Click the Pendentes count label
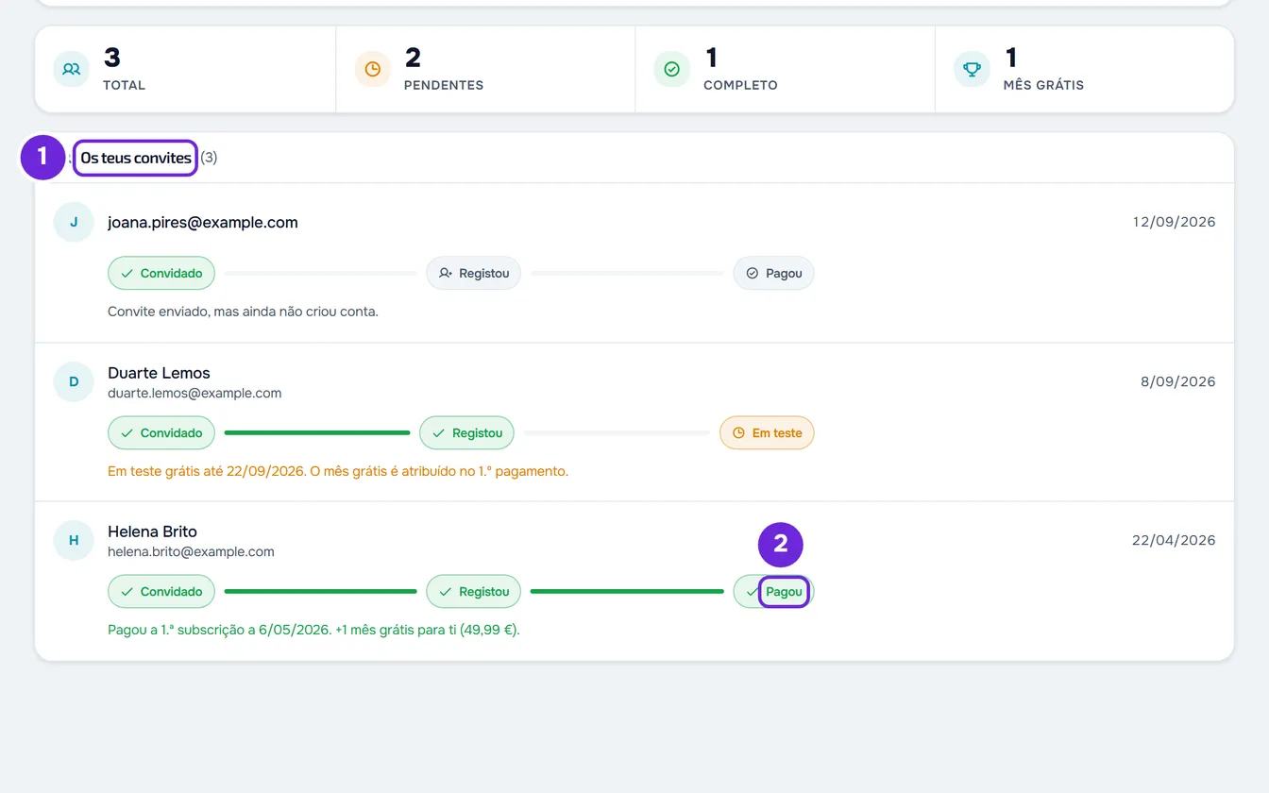This screenshot has width=1269, height=793. [443, 85]
